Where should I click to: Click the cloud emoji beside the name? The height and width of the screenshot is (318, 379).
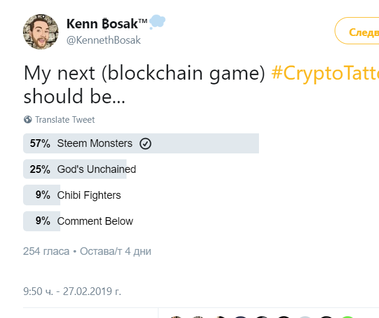click(x=157, y=22)
